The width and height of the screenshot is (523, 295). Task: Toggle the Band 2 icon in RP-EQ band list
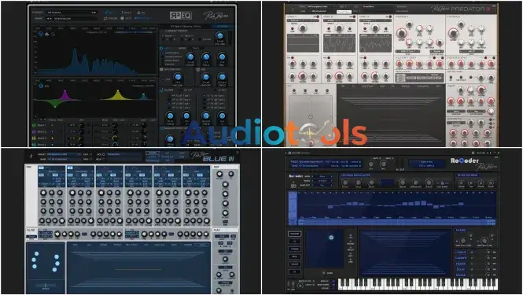[x=34, y=131]
